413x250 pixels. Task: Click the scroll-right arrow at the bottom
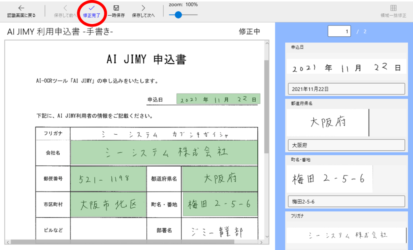click(261, 242)
